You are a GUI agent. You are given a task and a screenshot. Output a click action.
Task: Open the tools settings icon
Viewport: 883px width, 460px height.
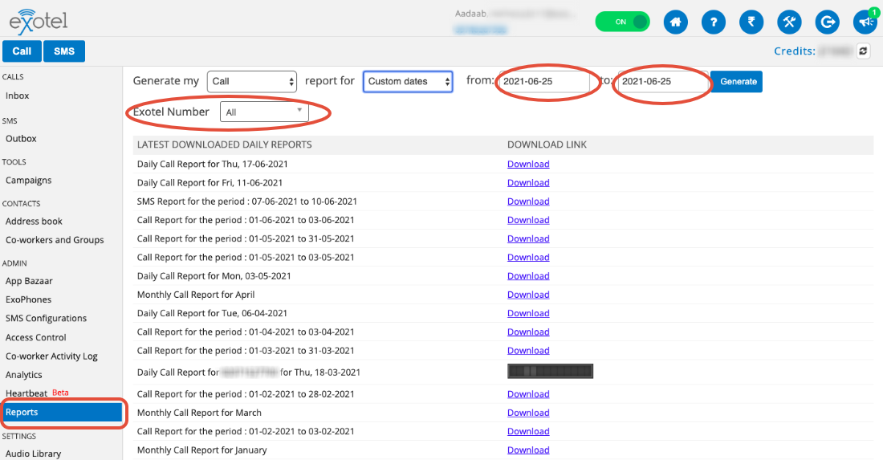789,22
